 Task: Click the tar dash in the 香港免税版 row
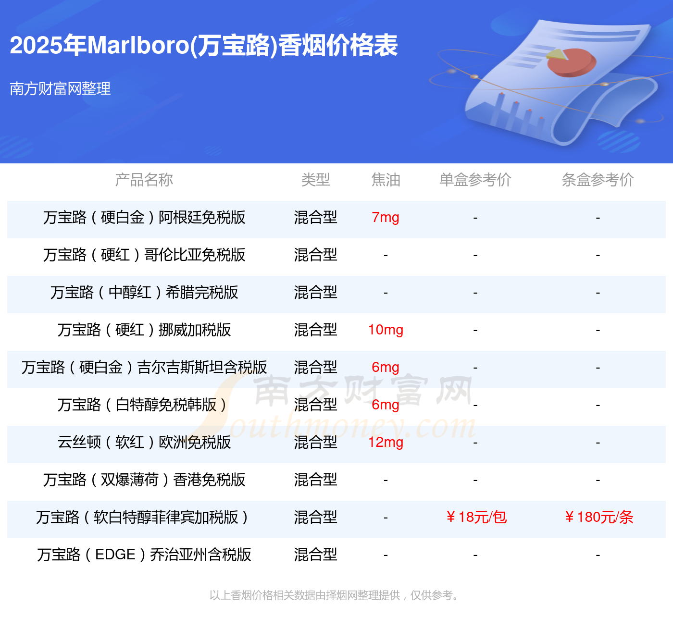click(x=386, y=480)
